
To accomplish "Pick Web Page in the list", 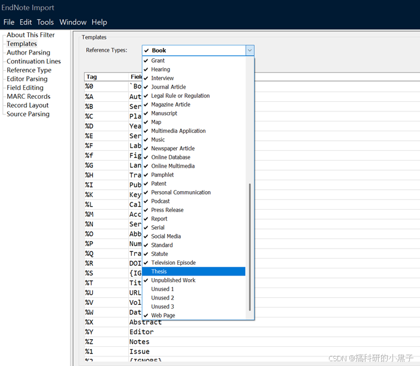I will click(194, 316).
